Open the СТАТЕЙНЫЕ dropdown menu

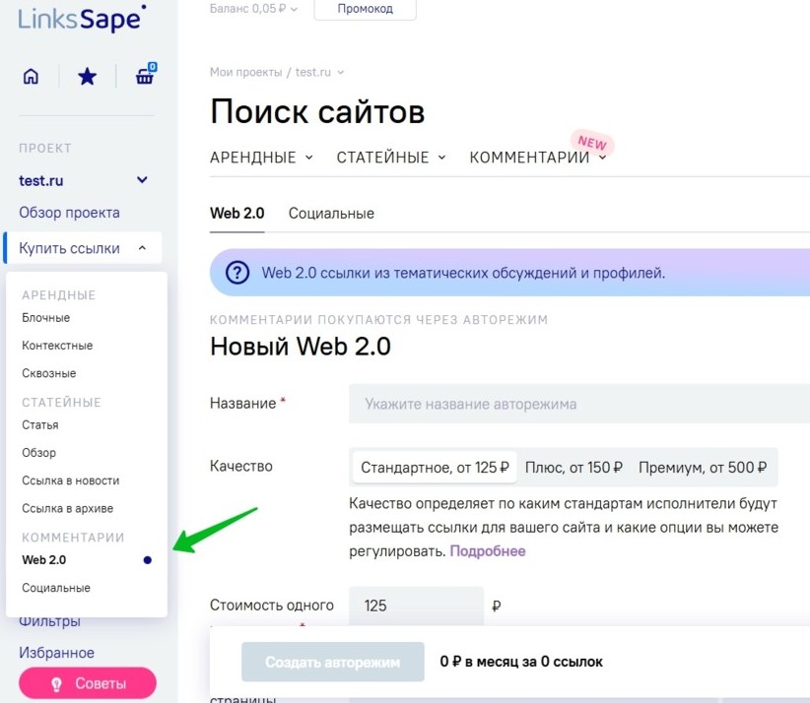pyautogui.click(x=391, y=158)
